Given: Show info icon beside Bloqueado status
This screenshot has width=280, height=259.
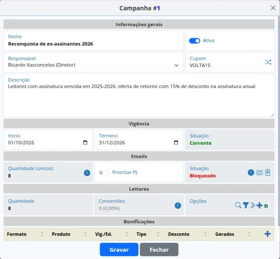Looking at the screenshot, I should pos(251,172).
